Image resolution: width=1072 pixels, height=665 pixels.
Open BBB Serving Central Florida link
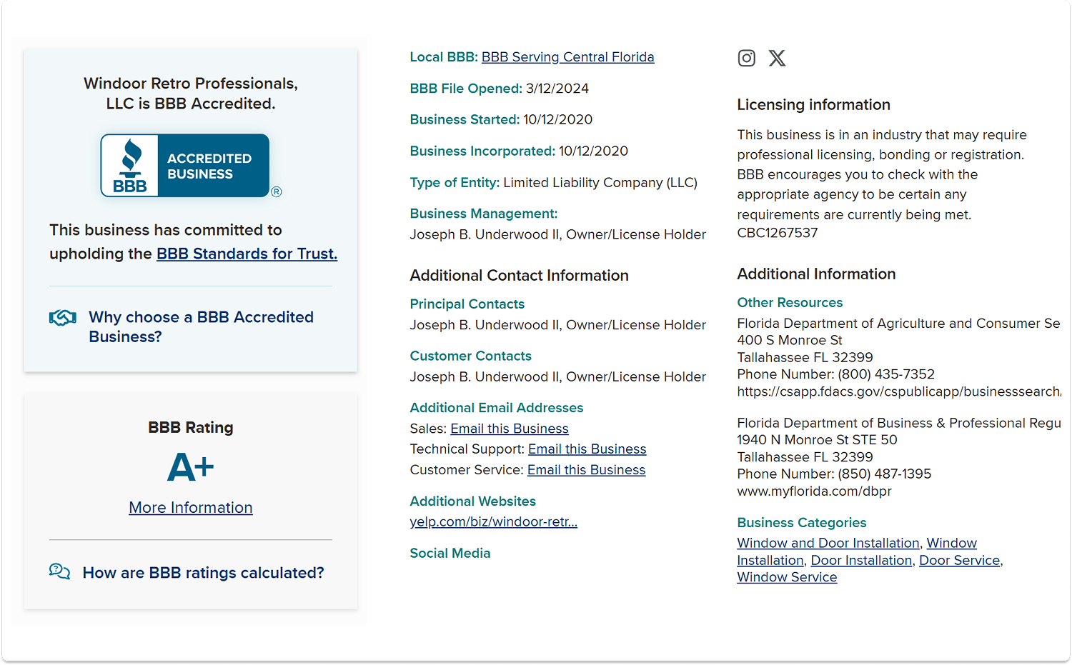click(567, 57)
